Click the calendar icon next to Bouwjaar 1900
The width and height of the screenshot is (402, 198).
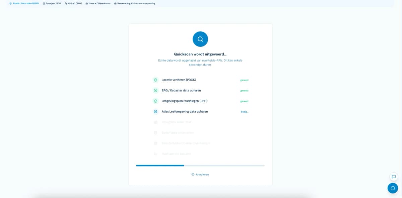pyautogui.click(x=44, y=3)
